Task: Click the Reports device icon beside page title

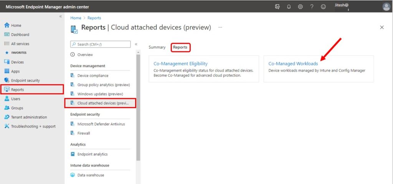Action: pyautogui.click(x=74, y=29)
